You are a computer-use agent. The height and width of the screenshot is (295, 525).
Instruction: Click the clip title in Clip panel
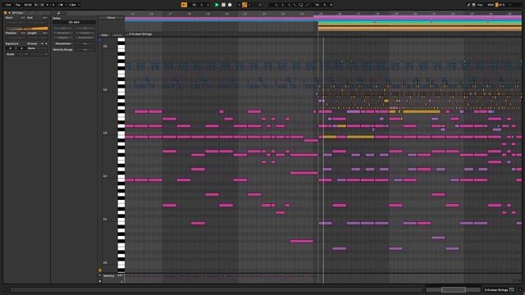17,13
